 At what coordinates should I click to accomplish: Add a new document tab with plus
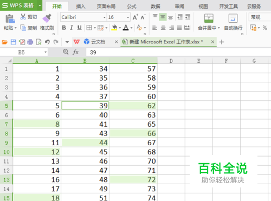(x=222, y=42)
